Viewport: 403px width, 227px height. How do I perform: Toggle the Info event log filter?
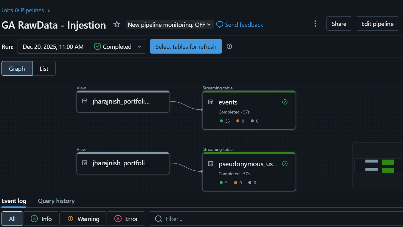pos(41,219)
